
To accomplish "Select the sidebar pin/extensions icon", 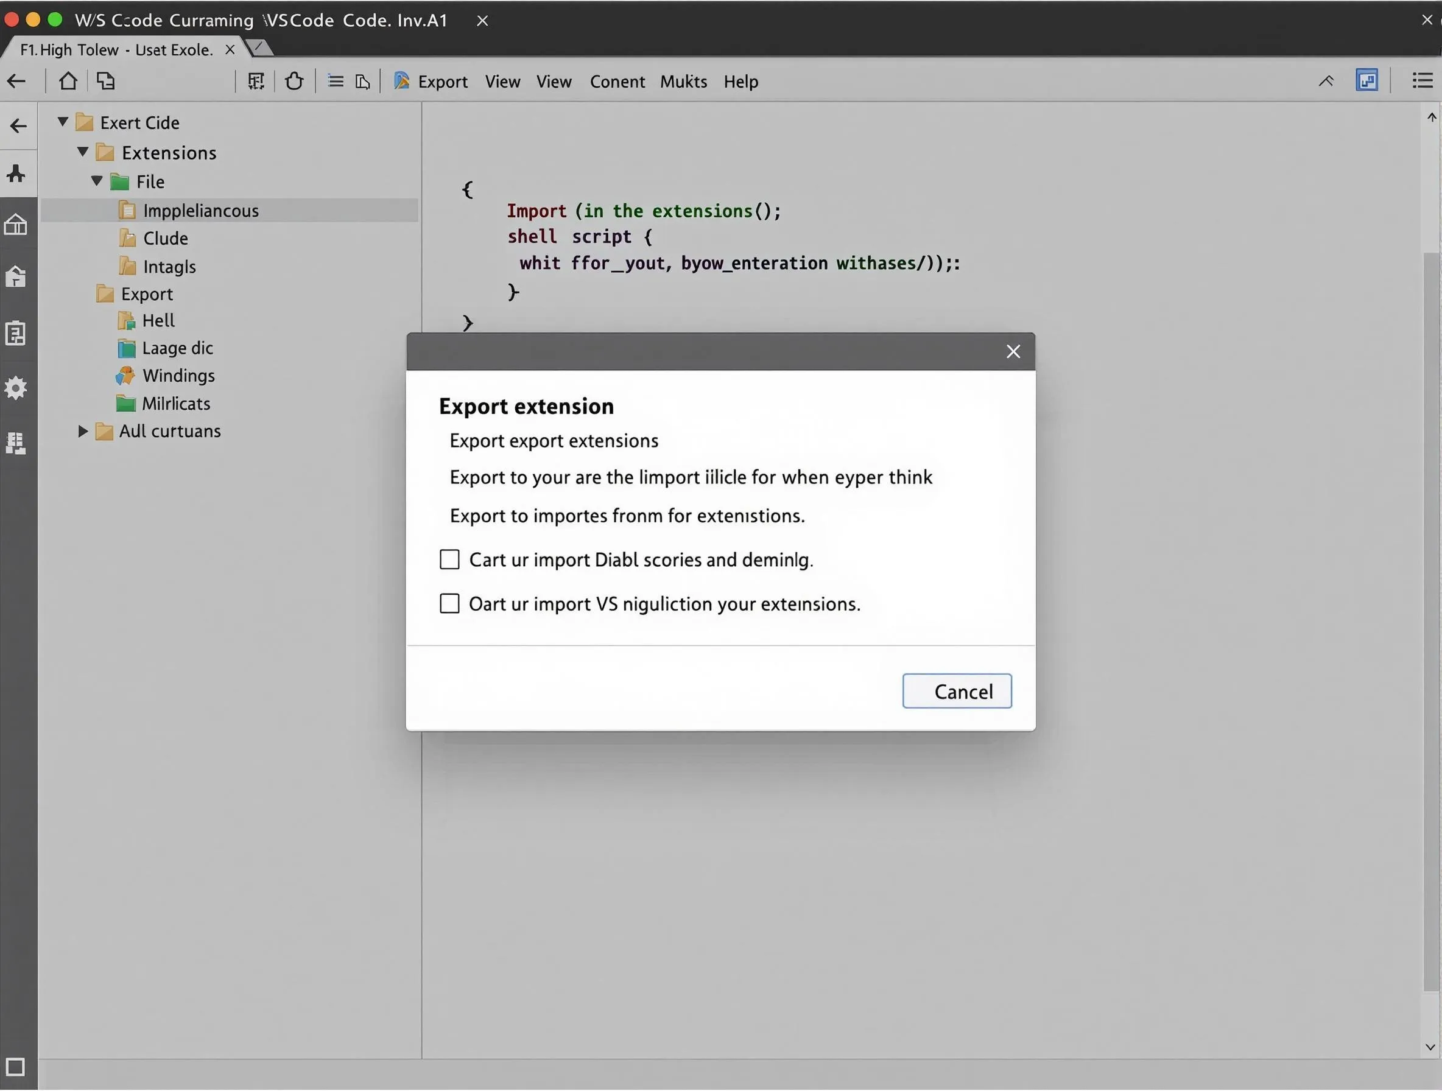I will (16, 174).
